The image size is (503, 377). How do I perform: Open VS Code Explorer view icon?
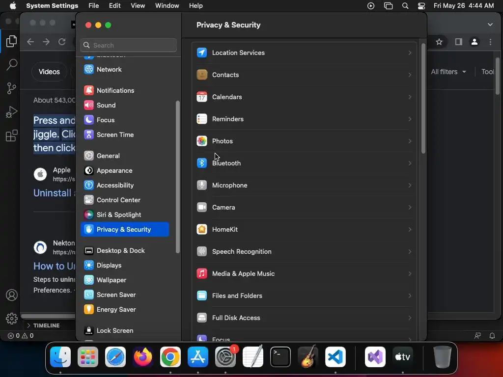pyautogui.click(x=12, y=41)
